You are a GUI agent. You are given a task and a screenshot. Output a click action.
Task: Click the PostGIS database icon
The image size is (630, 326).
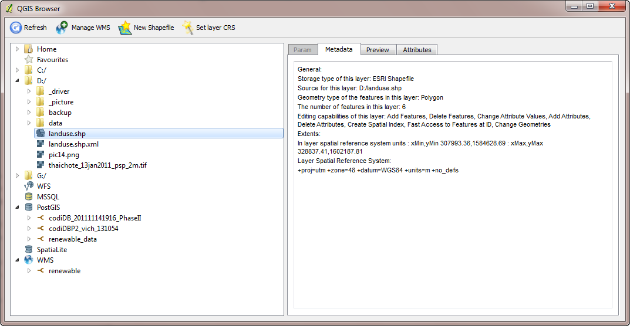click(x=29, y=207)
